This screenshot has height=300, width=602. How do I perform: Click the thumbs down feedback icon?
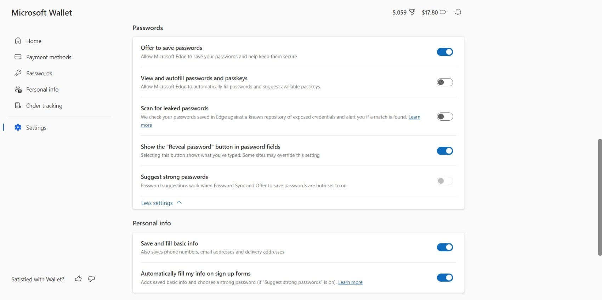pos(91,279)
